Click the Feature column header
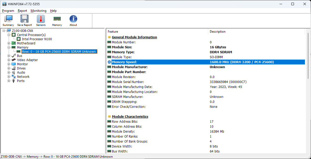The image size is (311, 159). point(157,32)
